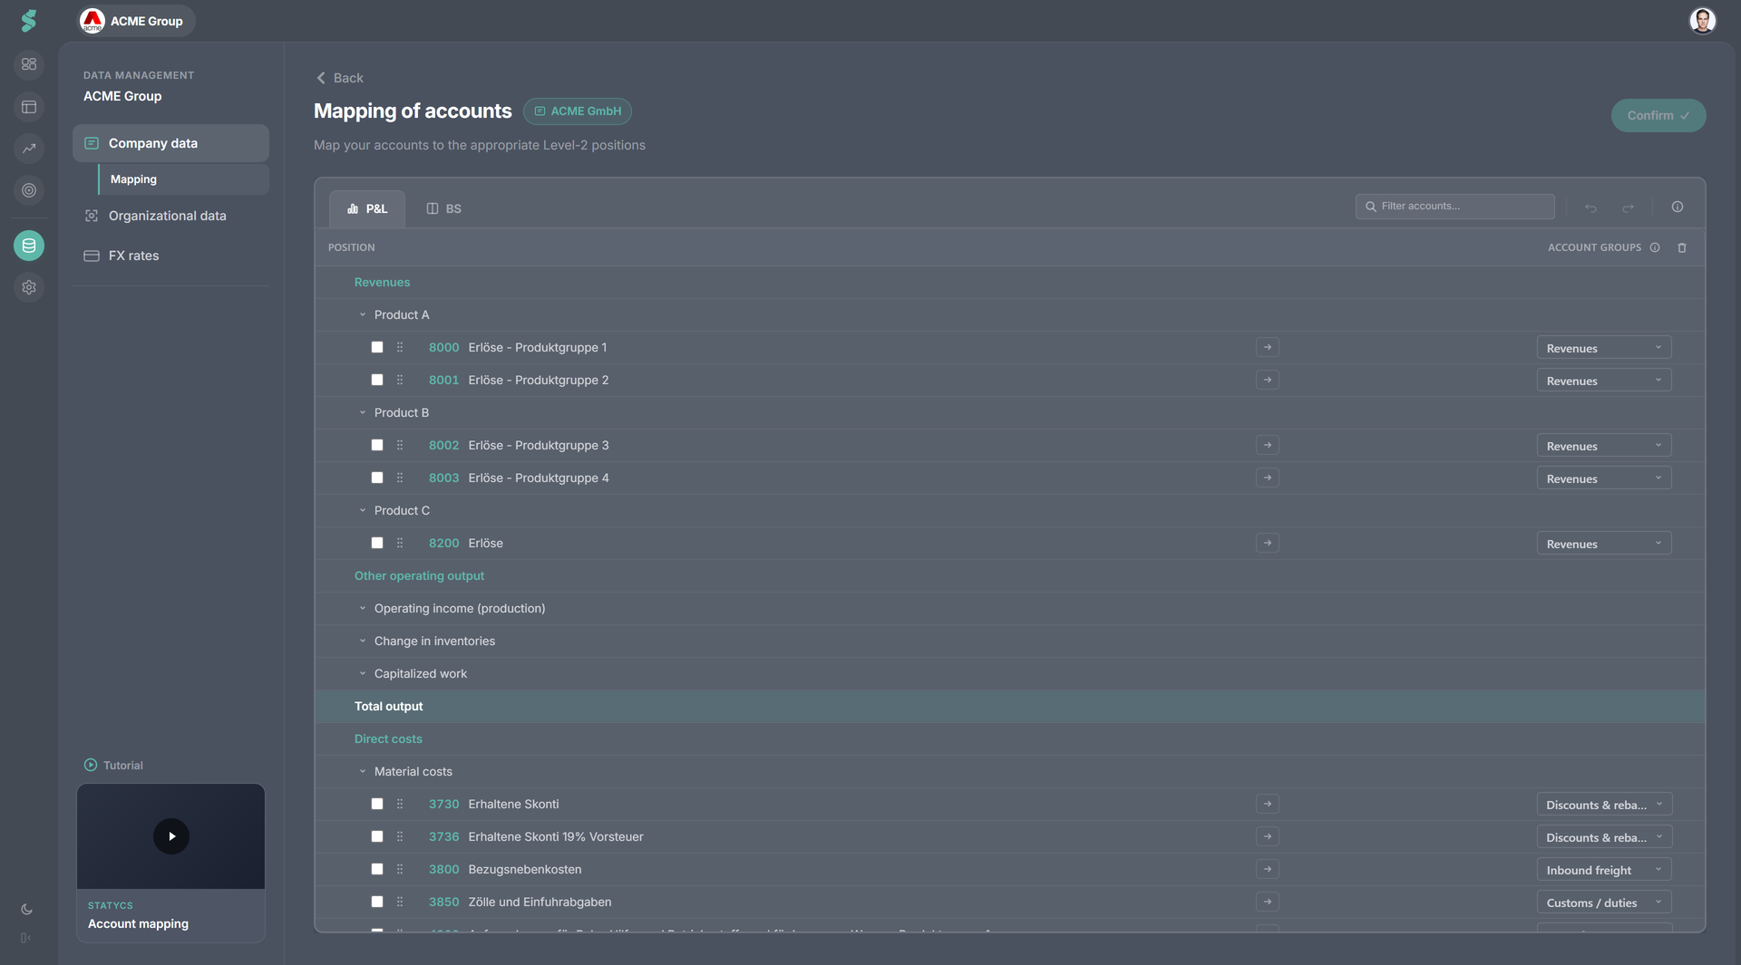Viewport: 1741px width, 965px height.
Task: Open settings gear icon in left rail
Action: point(29,287)
